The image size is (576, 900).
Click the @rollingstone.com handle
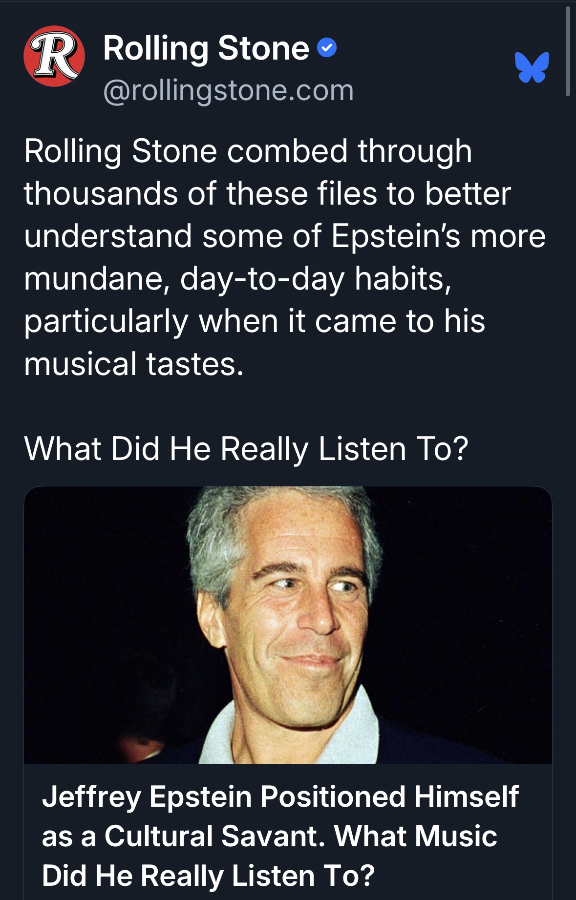pos(228,90)
